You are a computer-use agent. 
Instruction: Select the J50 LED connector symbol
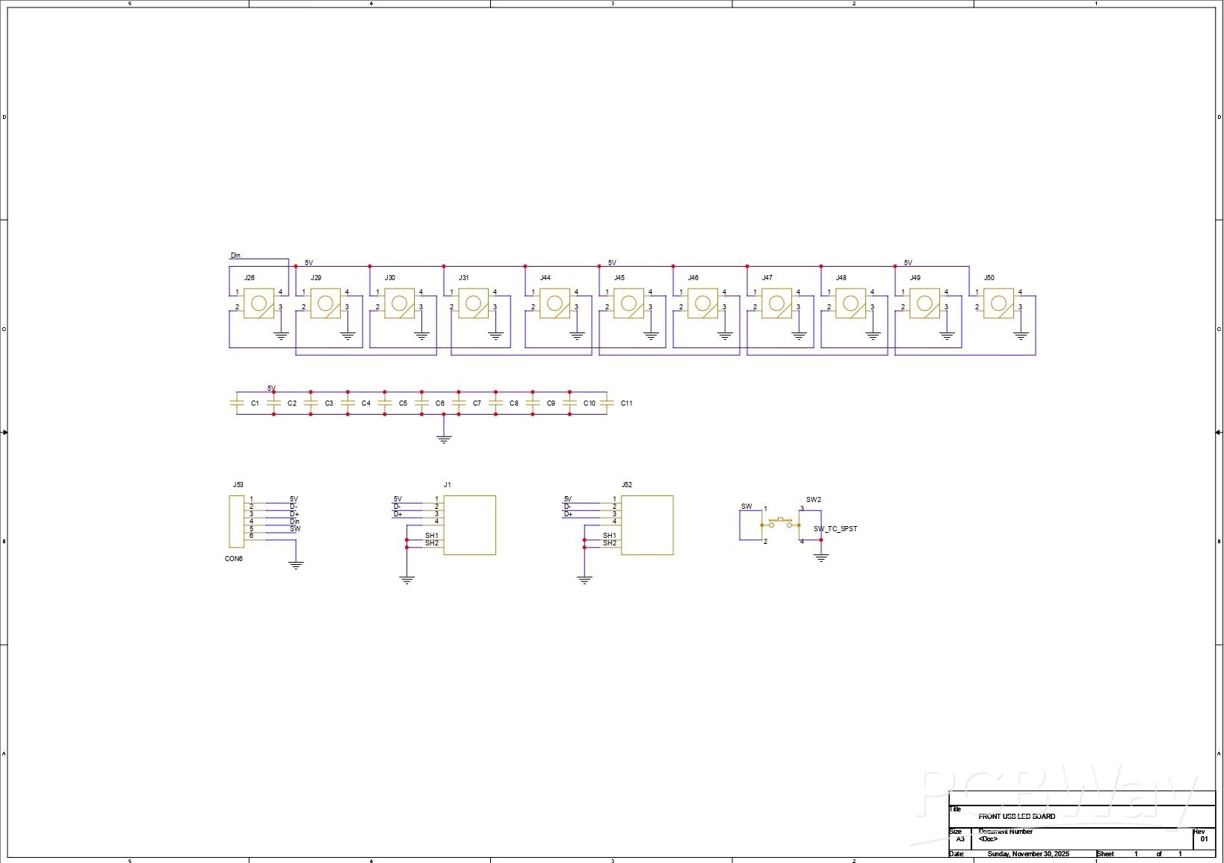(x=1001, y=303)
